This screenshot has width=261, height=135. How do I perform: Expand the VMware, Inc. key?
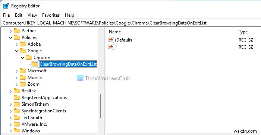coord(10,125)
